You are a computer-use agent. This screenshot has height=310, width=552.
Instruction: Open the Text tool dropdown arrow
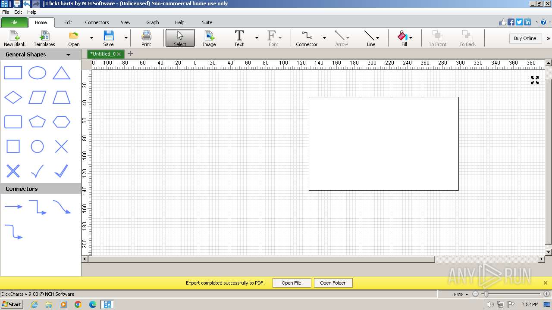pyautogui.click(x=257, y=38)
